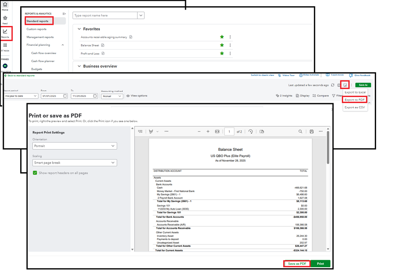
Task: Open the Display settings
Action: pyautogui.click(x=302, y=96)
